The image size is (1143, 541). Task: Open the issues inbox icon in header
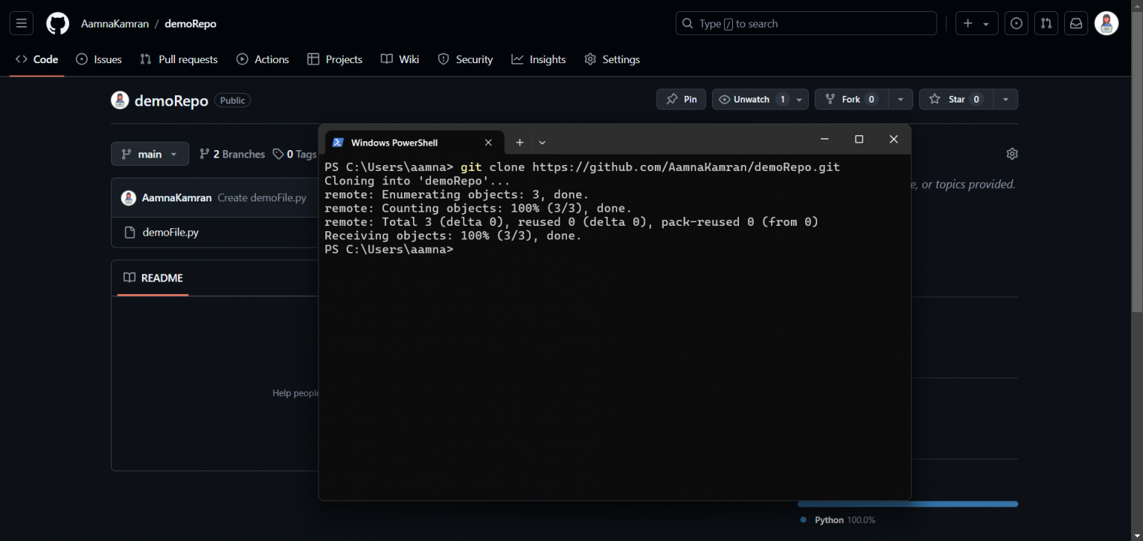click(x=1016, y=24)
